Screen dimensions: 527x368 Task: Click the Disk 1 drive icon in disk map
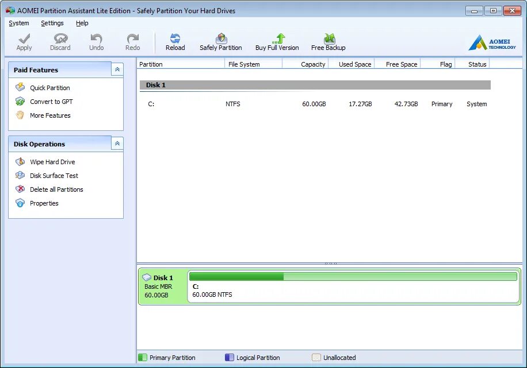(x=147, y=277)
